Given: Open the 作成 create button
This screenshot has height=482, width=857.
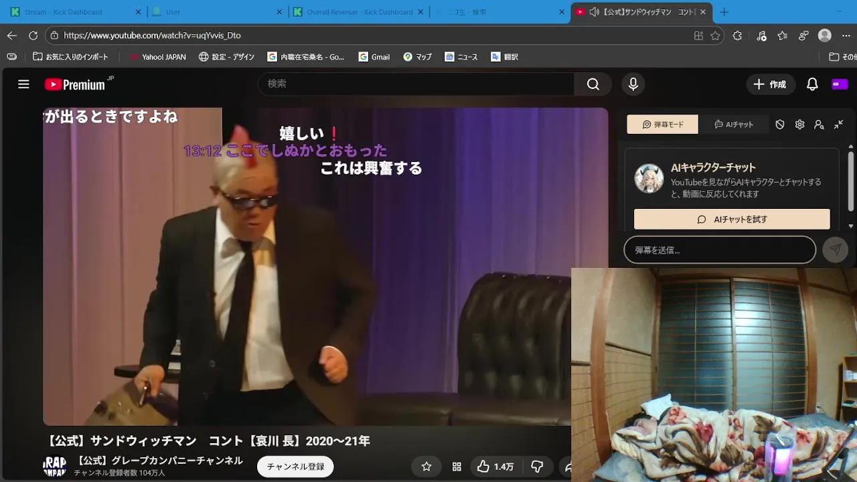Looking at the screenshot, I should tap(770, 84).
